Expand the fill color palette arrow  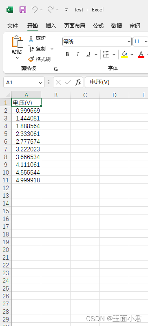(x=132, y=55)
